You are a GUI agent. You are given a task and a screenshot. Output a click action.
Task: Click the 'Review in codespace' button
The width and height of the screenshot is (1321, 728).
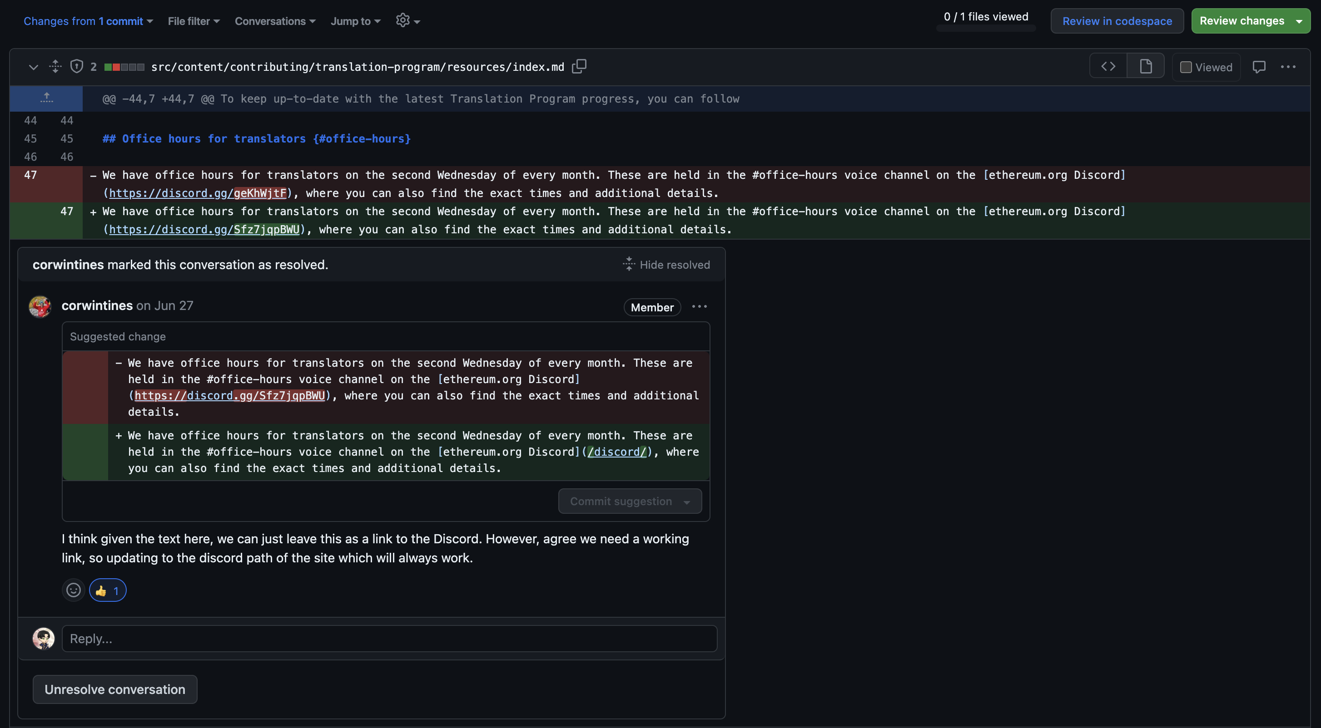[1117, 20]
